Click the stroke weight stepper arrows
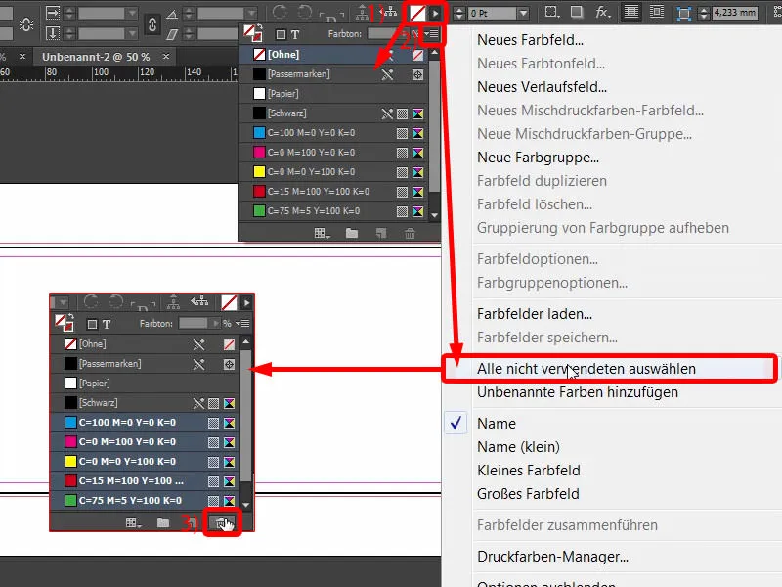This screenshot has height=587, width=782. click(x=459, y=13)
